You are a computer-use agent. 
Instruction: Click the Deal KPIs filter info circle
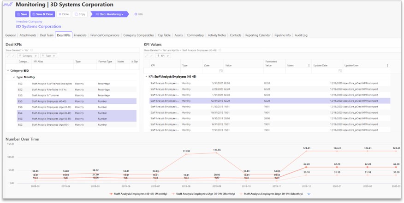[x=31, y=51]
